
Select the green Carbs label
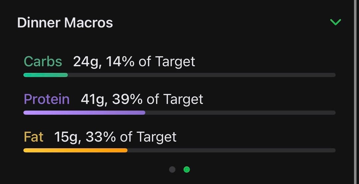coord(43,62)
